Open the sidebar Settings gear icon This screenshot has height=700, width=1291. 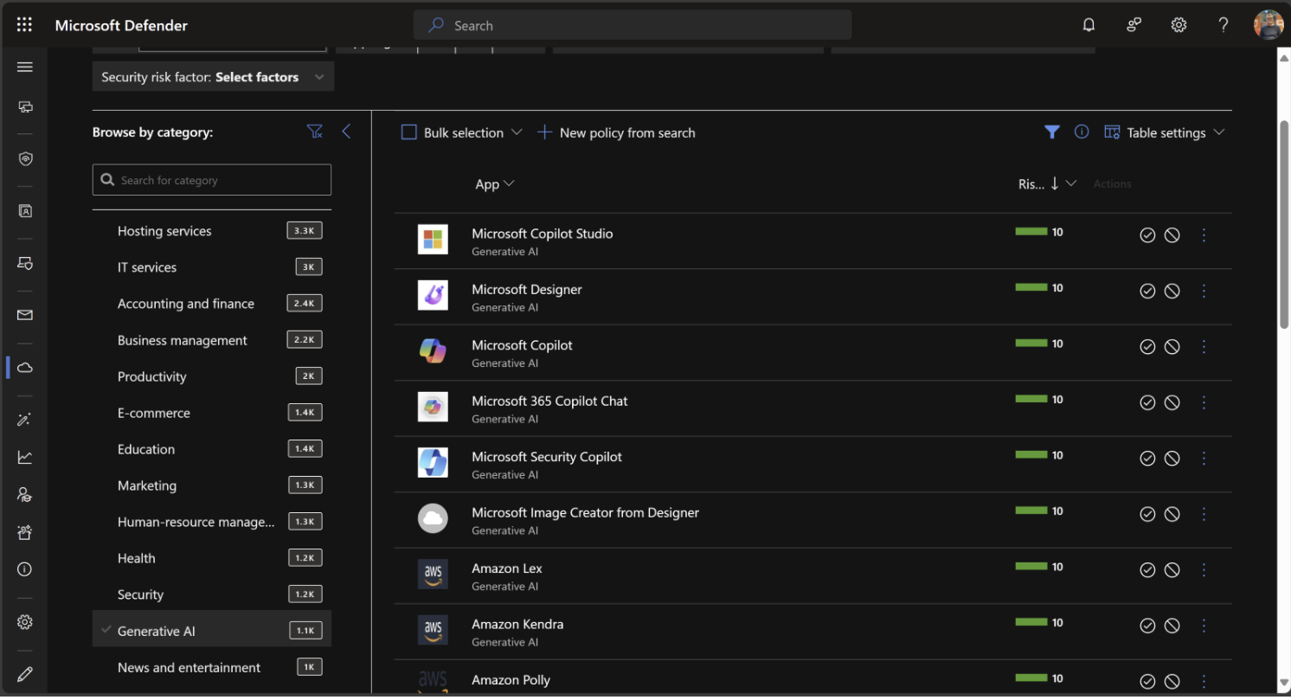(x=25, y=622)
